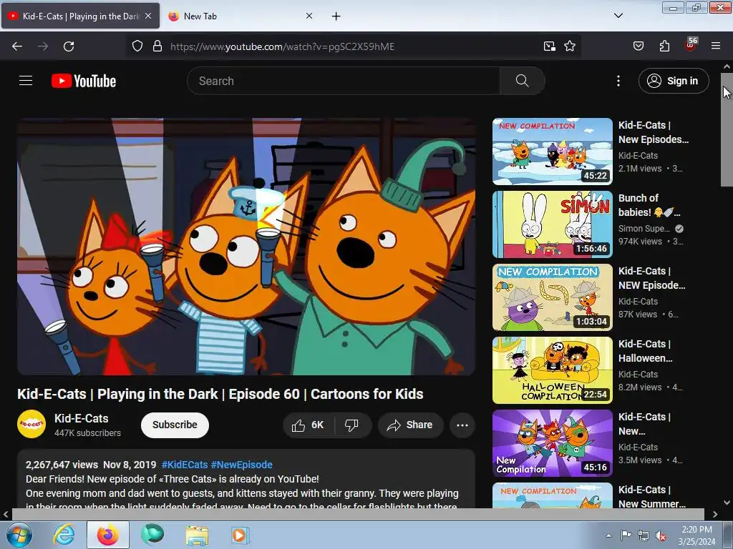Launch Internet Explorer from taskbar
Viewport: 733px width, 549px height.
(63, 535)
